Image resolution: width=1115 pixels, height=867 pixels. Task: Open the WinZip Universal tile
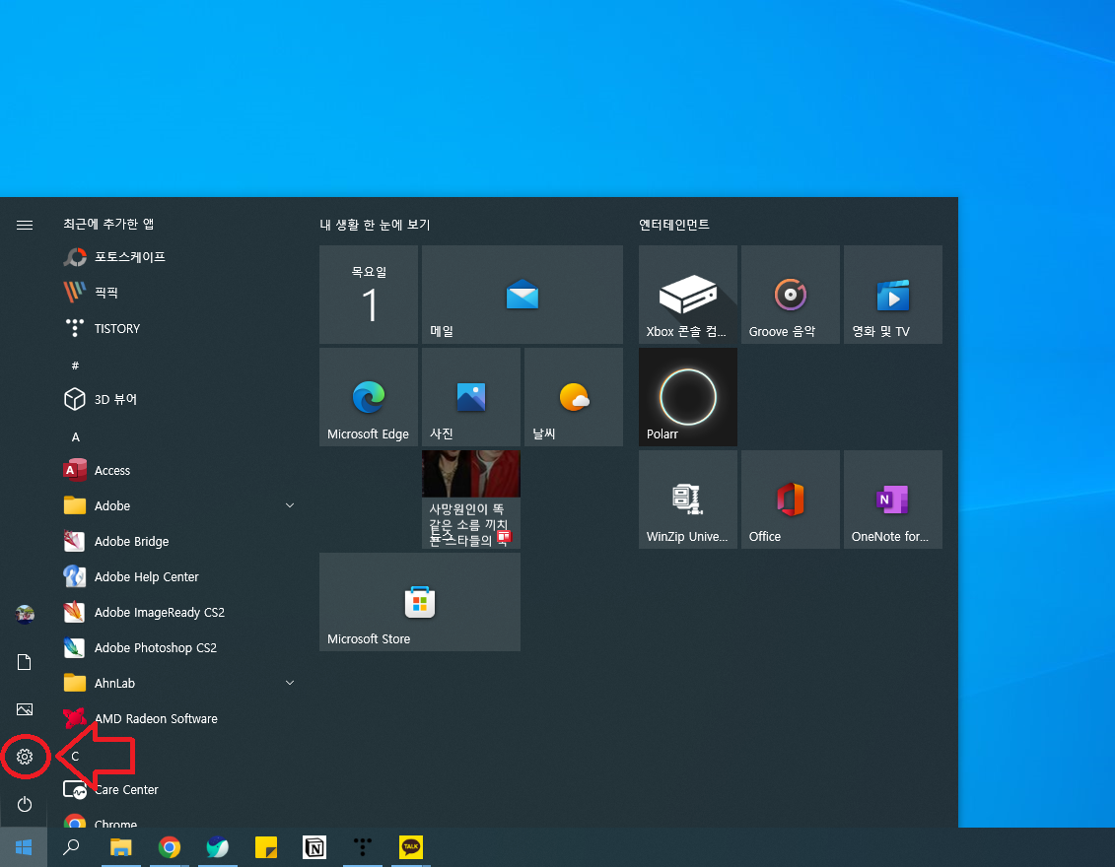coord(687,499)
